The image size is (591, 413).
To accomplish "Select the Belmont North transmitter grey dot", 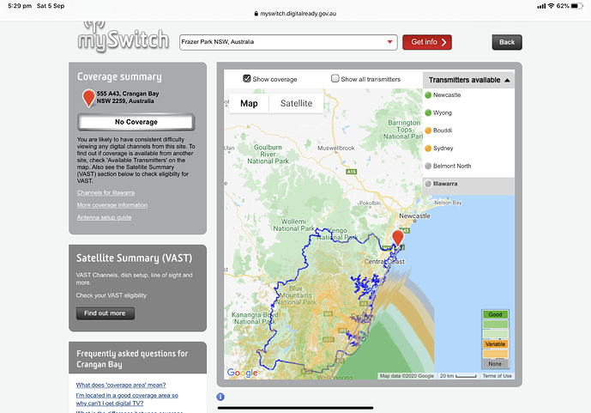I will pyautogui.click(x=428, y=166).
